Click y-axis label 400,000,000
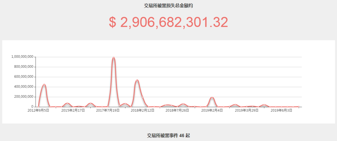Screen dimensions: 337x141 coord(23,87)
